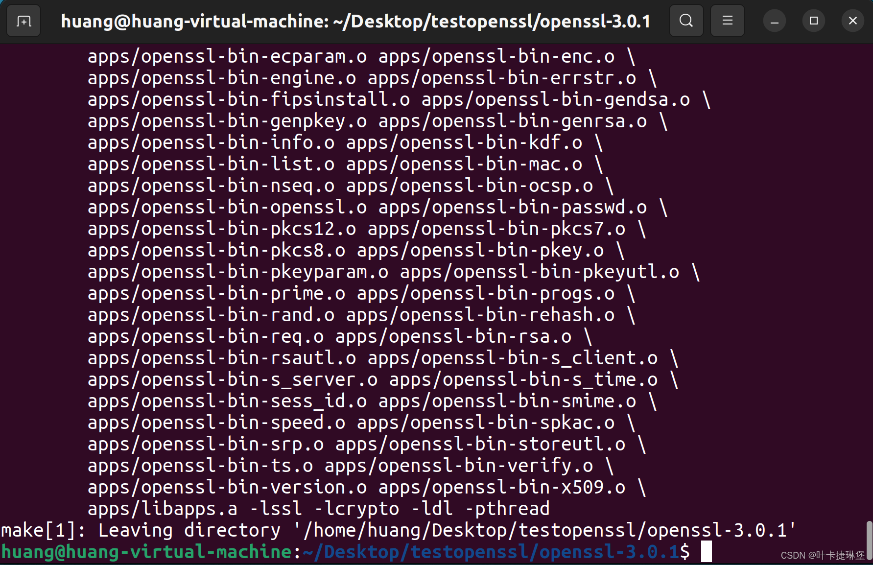
Task: Click the text apps/openssl-bin-openssl.o
Action: [x=227, y=208]
